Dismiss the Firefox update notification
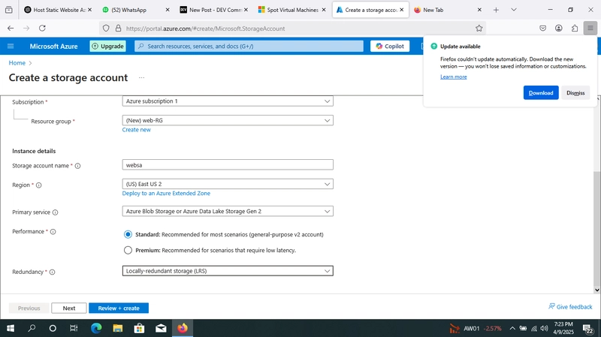601x337 pixels. [x=575, y=92]
